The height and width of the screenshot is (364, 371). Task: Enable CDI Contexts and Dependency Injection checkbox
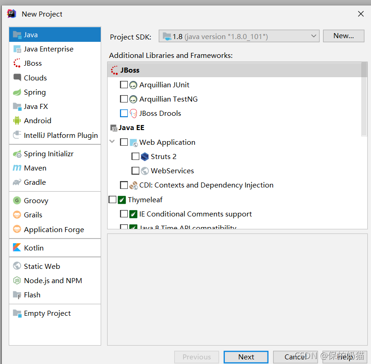[124, 185]
